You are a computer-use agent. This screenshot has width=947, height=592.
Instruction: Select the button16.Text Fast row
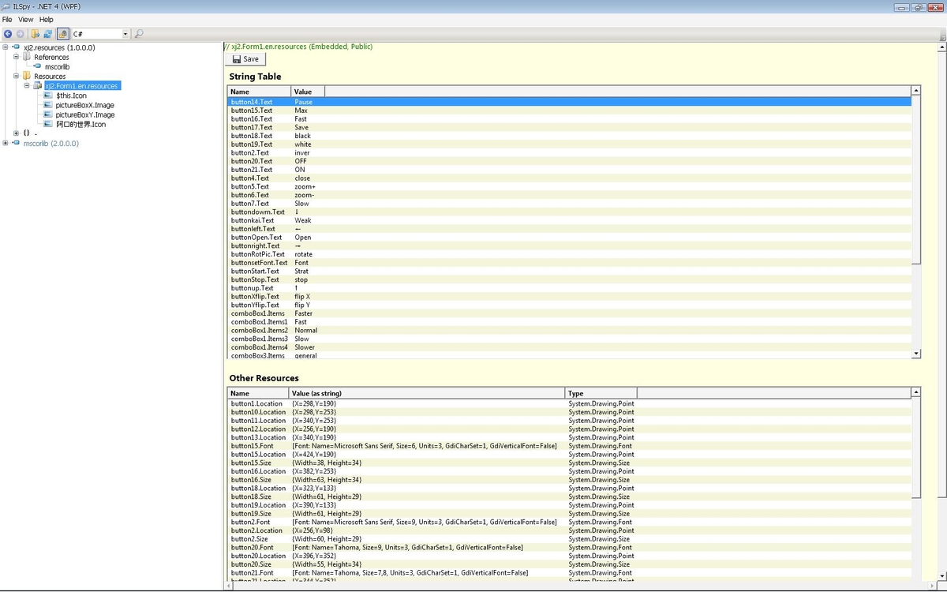(569, 119)
